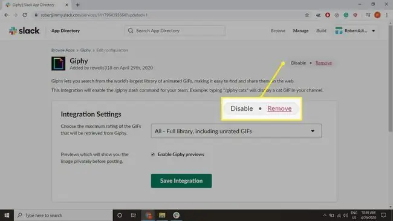Click the Save Integration button
Viewport: 393px width, 221px height.
[x=181, y=181]
